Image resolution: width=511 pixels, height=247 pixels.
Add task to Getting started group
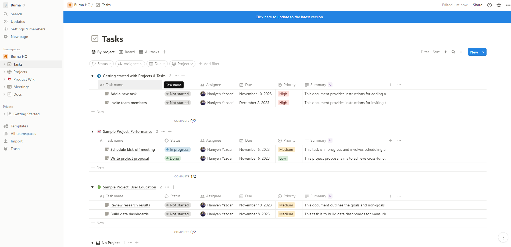click(183, 76)
